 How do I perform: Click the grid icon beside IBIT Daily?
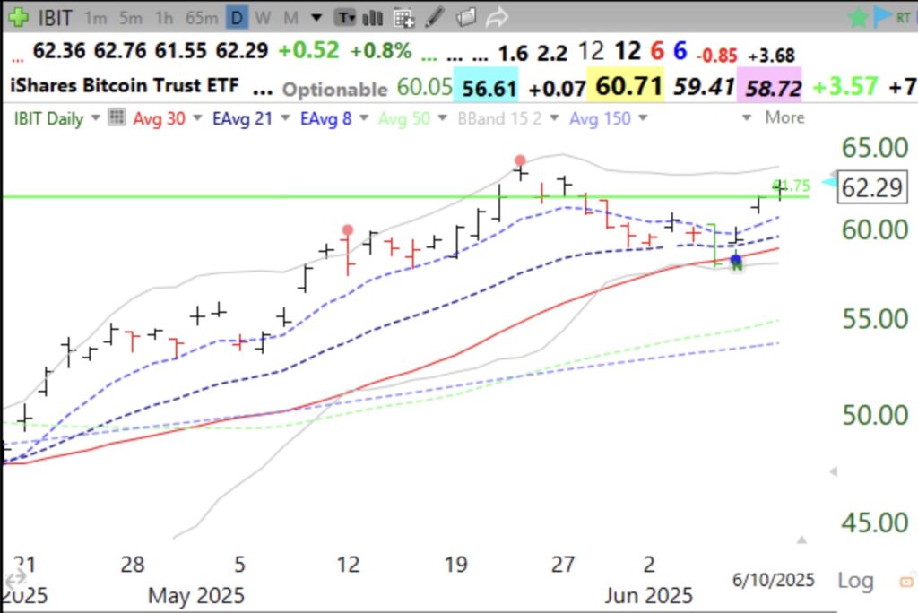[115, 117]
